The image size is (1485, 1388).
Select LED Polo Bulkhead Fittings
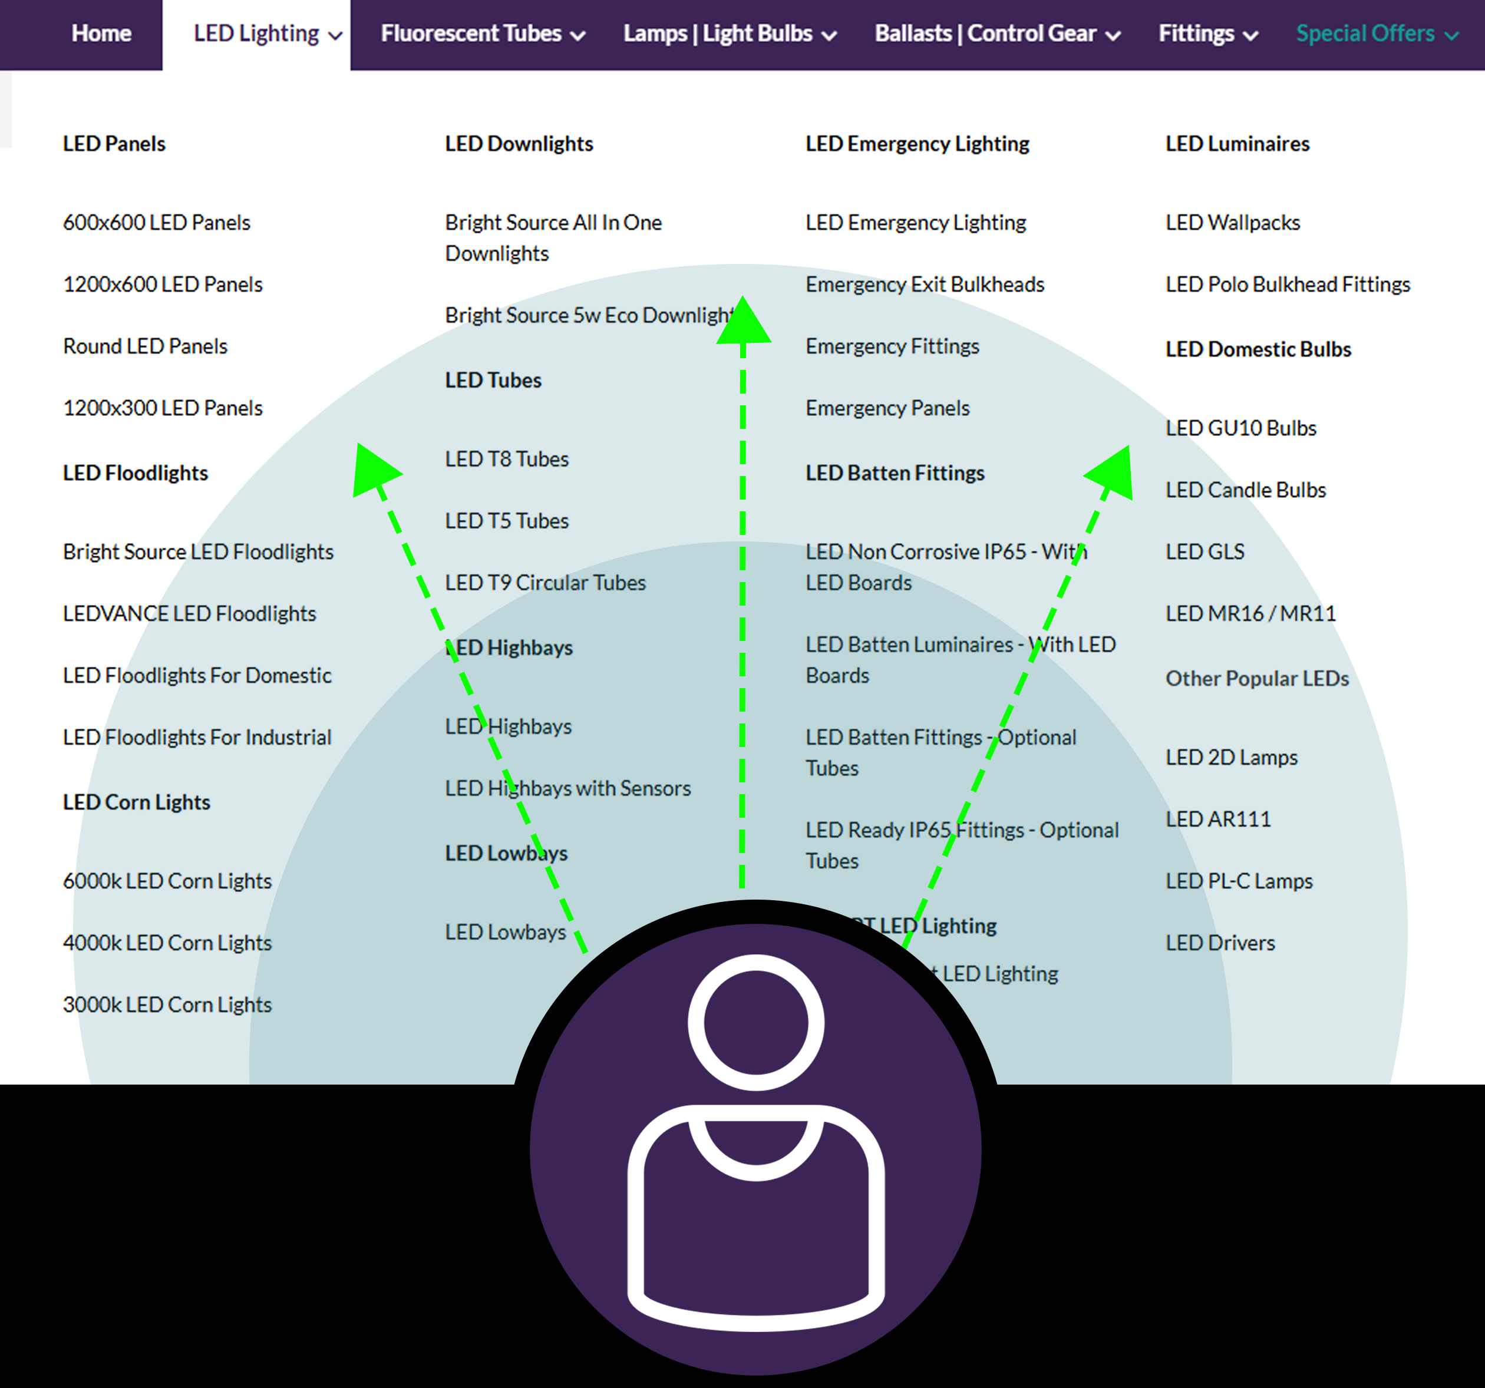(1287, 285)
